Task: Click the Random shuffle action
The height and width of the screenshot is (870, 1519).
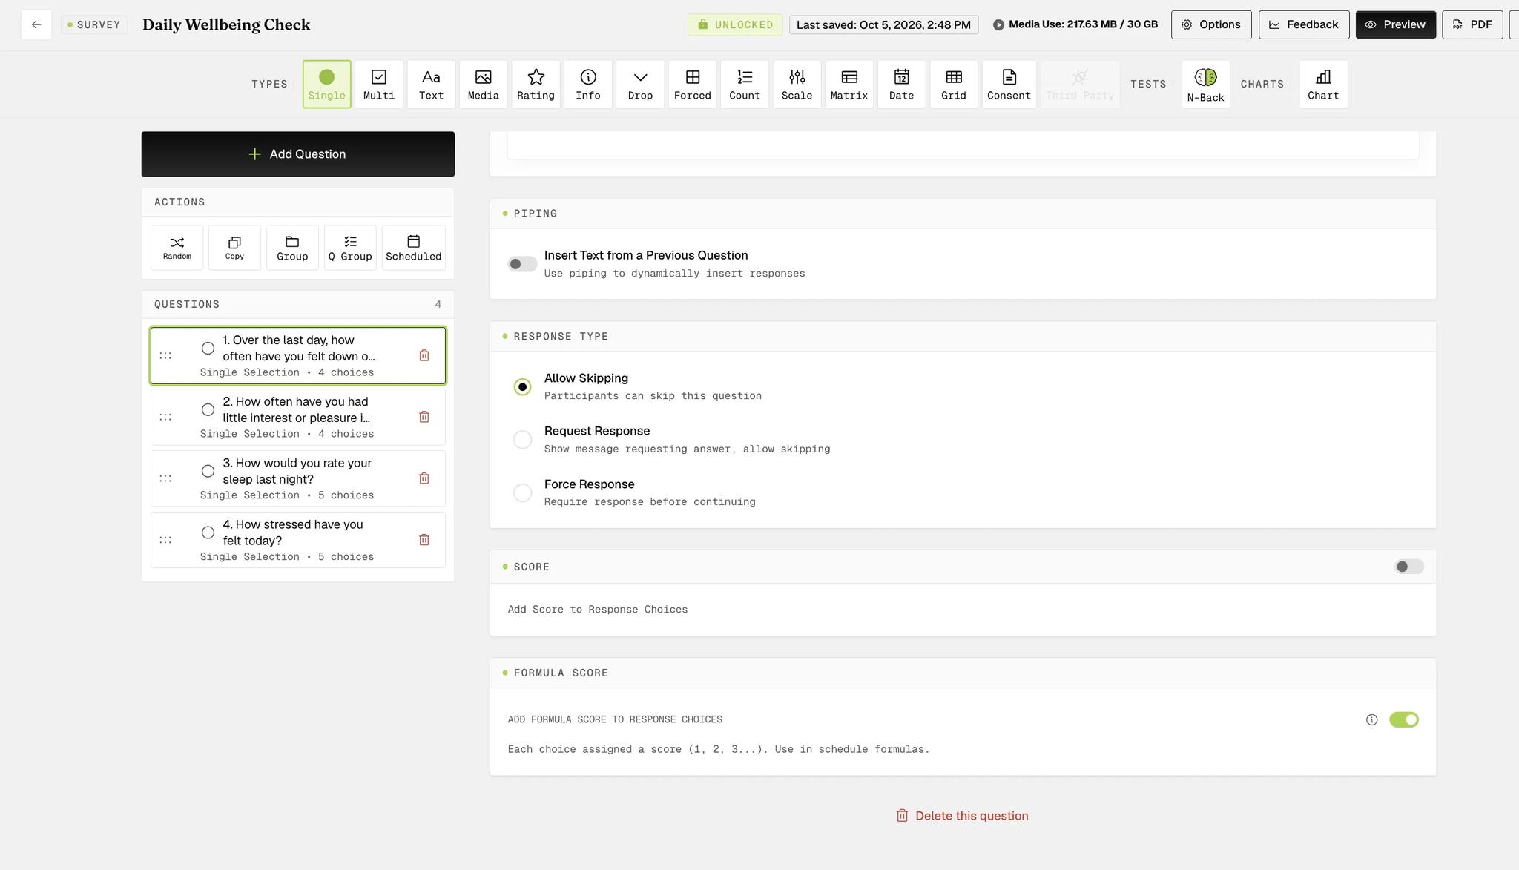Action: tap(177, 248)
